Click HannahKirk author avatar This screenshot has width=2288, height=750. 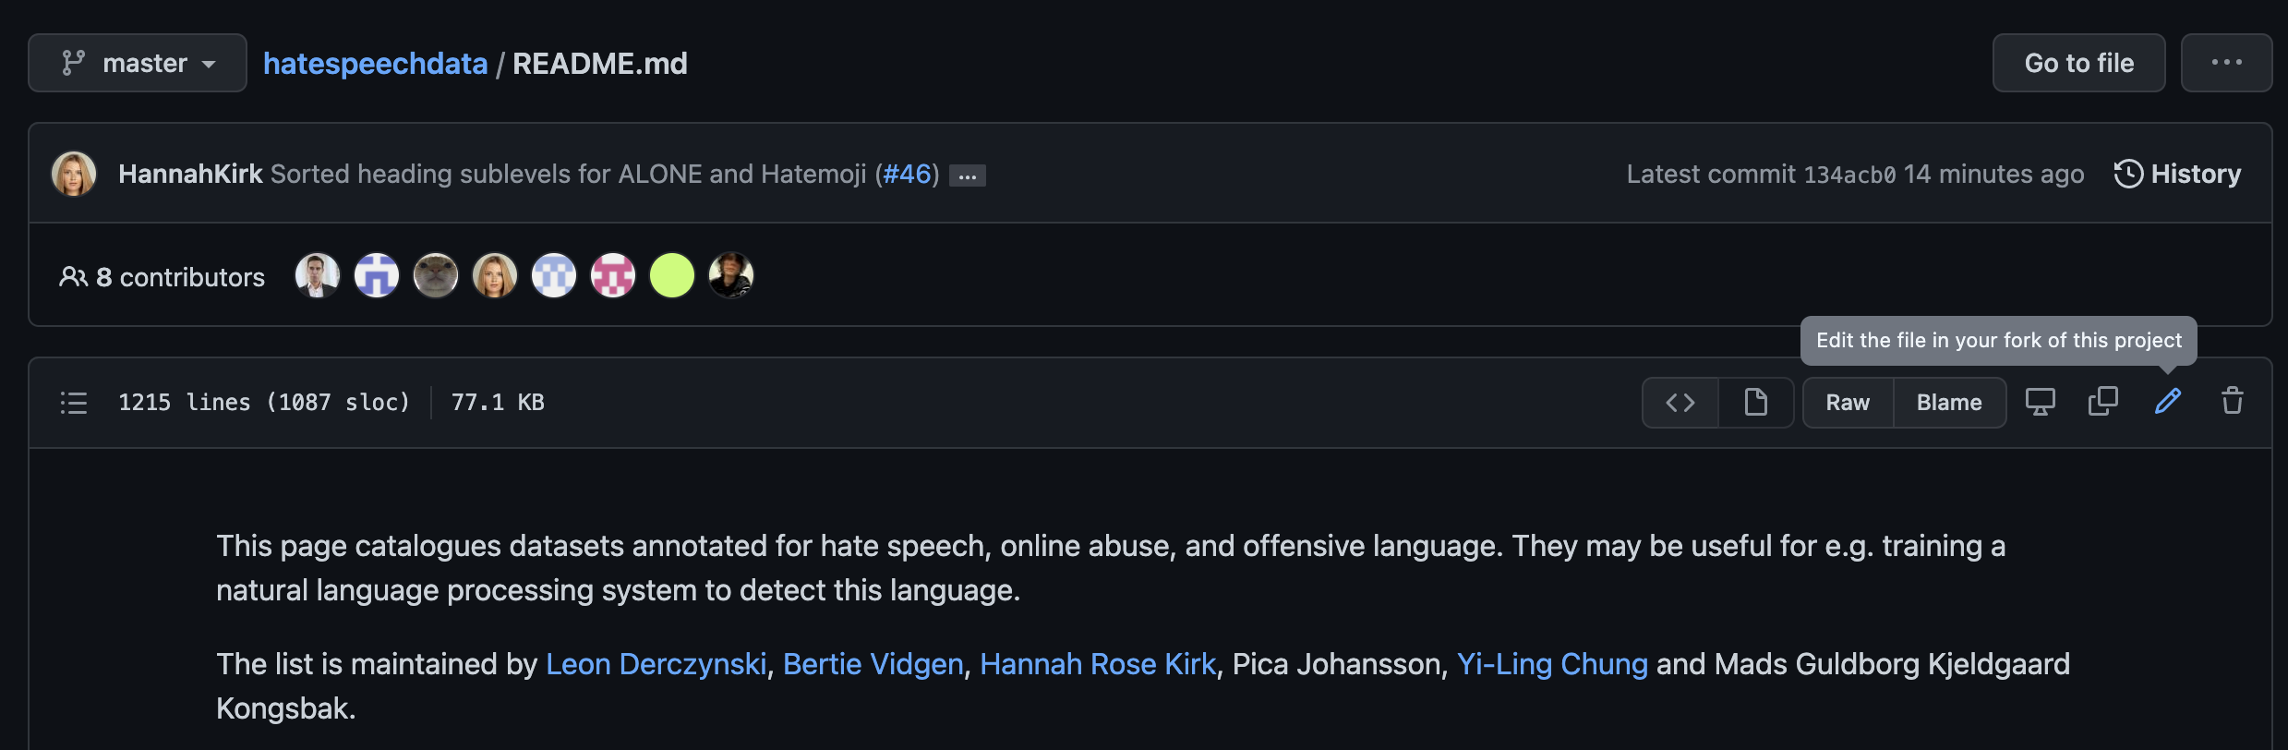tap(74, 174)
